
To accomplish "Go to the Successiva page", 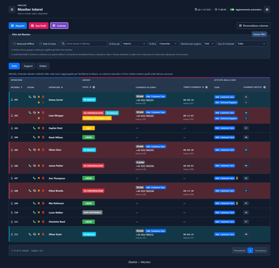I will (261, 251).
